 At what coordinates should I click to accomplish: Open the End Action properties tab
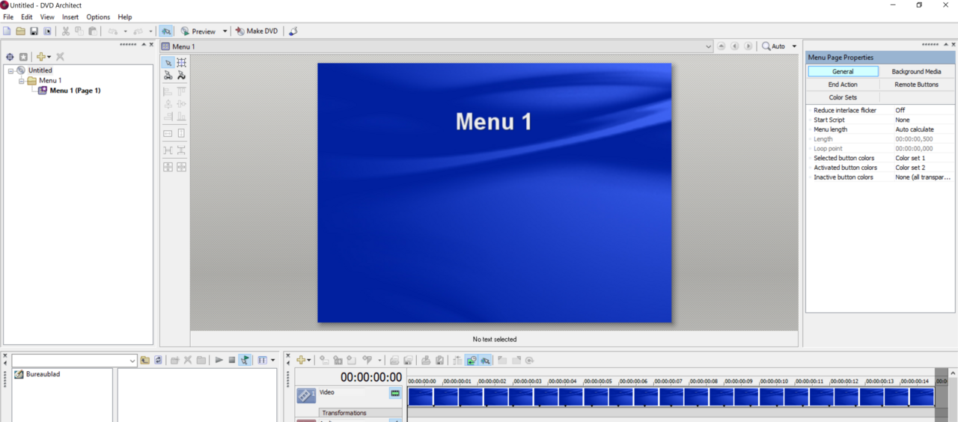(x=843, y=85)
